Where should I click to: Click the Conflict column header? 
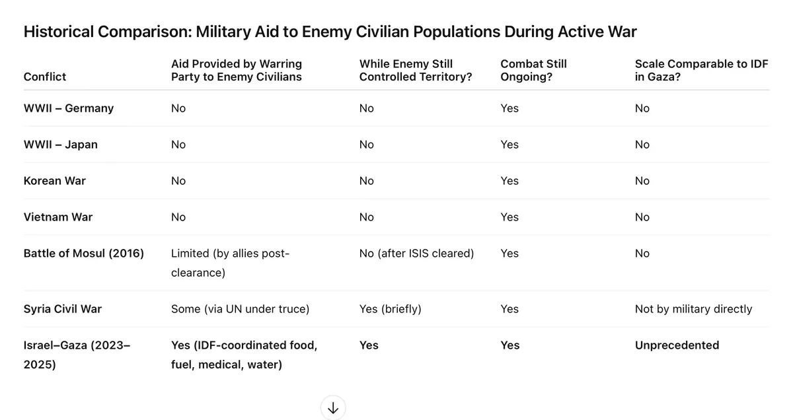pos(45,77)
